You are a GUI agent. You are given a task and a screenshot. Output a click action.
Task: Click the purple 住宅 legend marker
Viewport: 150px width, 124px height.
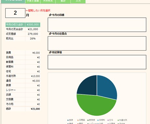tap(108, 120)
